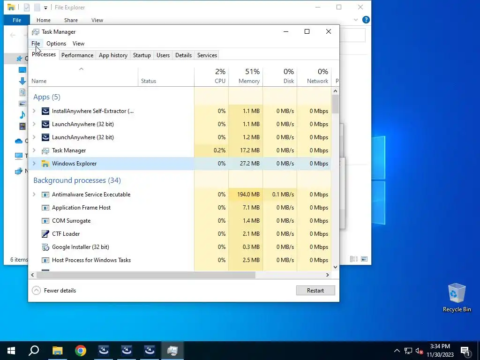Image resolution: width=480 pixels, height=360 pixels.
Task: Open the Task Manager File menu
Action: 36,44
